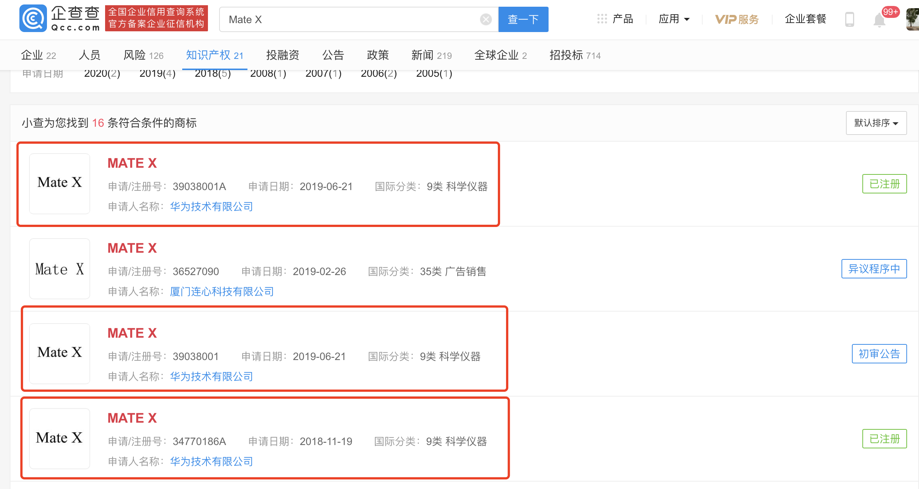Clear the search box text
Viewport: 919px width, 489px height.
point(486,19)
